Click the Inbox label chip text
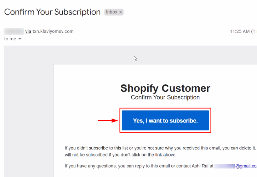This screenshot has width=257, height=177. [112, 12]
